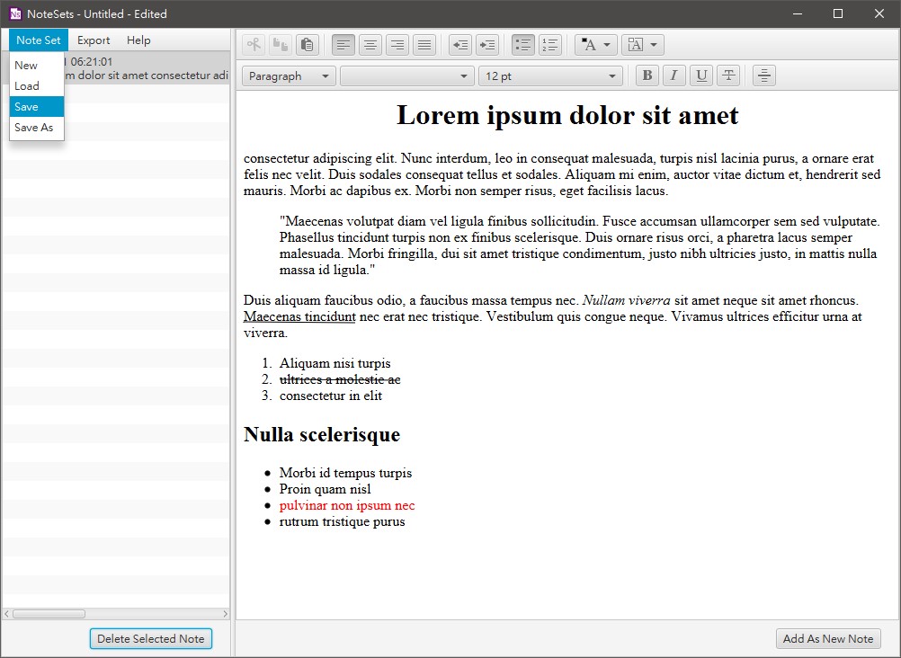Open the text foreground color picker
This screenshot has width=901, height=658.
tap(595, 45)
